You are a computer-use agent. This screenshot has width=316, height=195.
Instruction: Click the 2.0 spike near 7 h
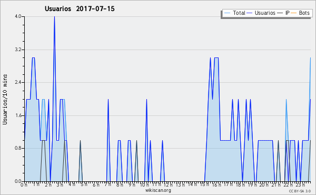108,100
